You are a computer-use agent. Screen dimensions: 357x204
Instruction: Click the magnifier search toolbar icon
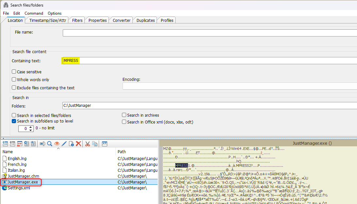[x=50, y=144]
